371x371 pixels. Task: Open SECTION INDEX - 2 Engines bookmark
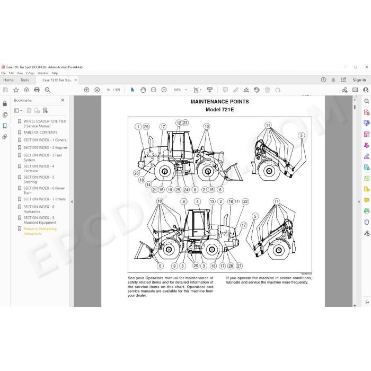46,148
